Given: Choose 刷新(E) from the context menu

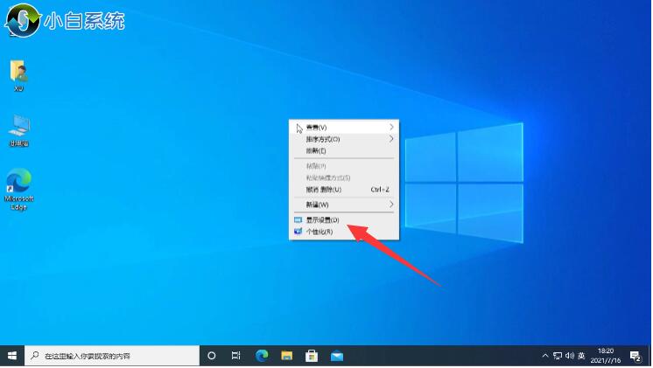Looking at the screenshot, I should [x=344, y=150].
